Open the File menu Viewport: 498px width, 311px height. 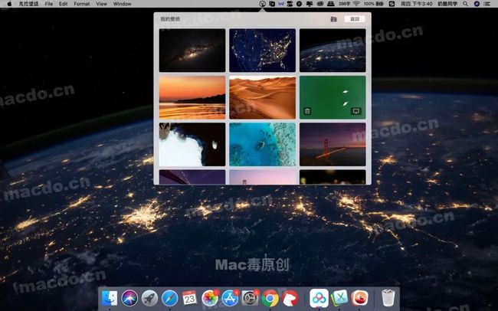pos(49,4)
